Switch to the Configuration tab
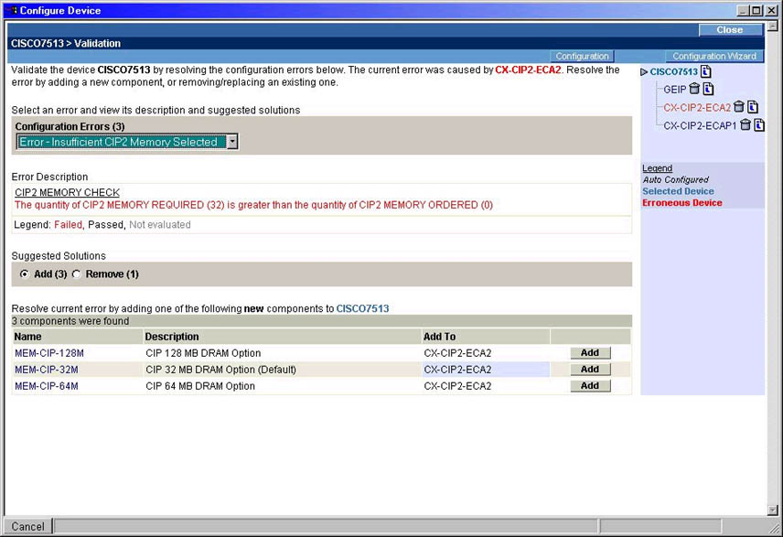This screenshot has height=537, width=783. point(582,56)
